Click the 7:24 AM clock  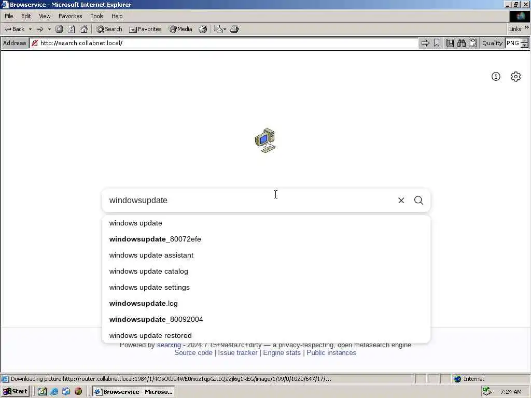(x=511, y=392)
